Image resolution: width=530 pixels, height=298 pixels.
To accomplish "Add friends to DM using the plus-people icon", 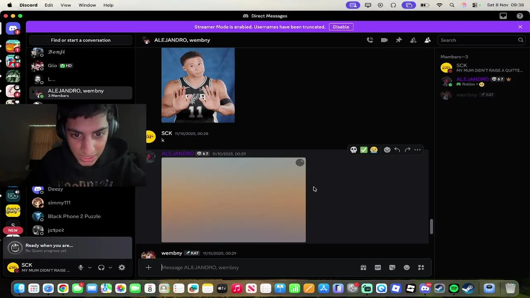I will (x=413, y=40).
